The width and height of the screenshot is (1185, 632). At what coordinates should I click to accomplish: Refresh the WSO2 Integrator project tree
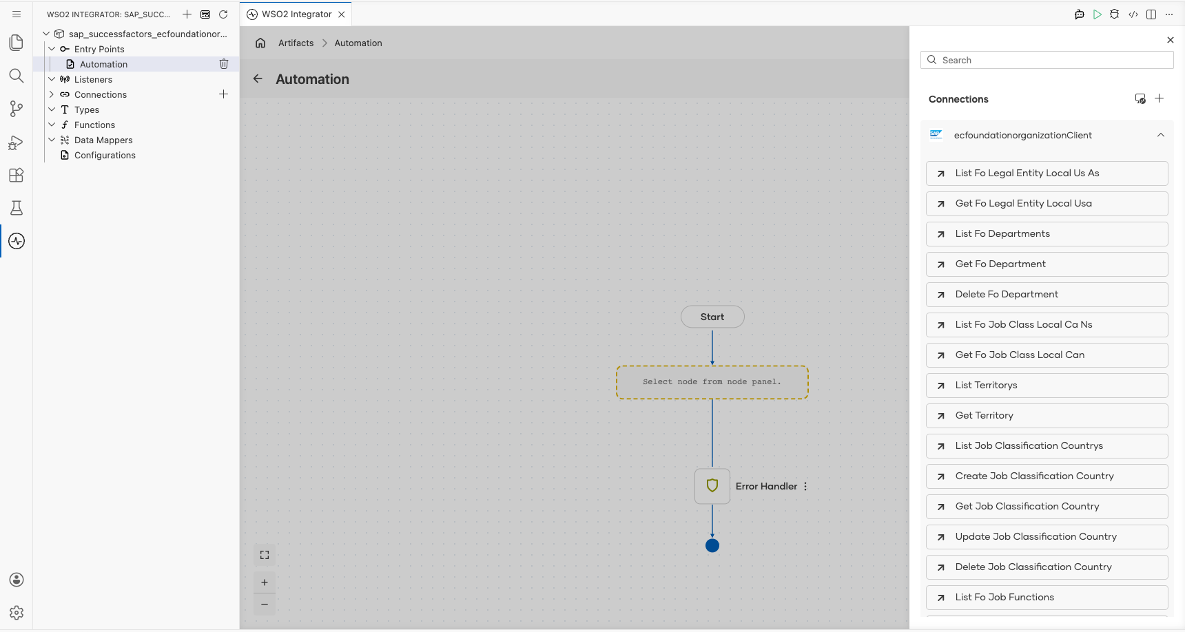click(x=223, y=14)
